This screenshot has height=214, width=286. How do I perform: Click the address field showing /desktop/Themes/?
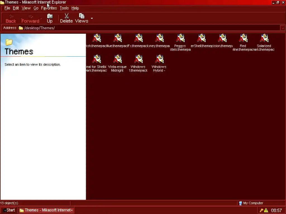149,28
